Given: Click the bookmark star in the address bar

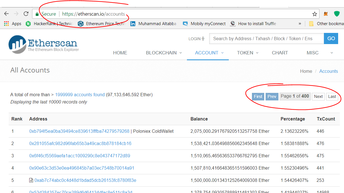Looking at the screenshot, I should click(314, 14).
